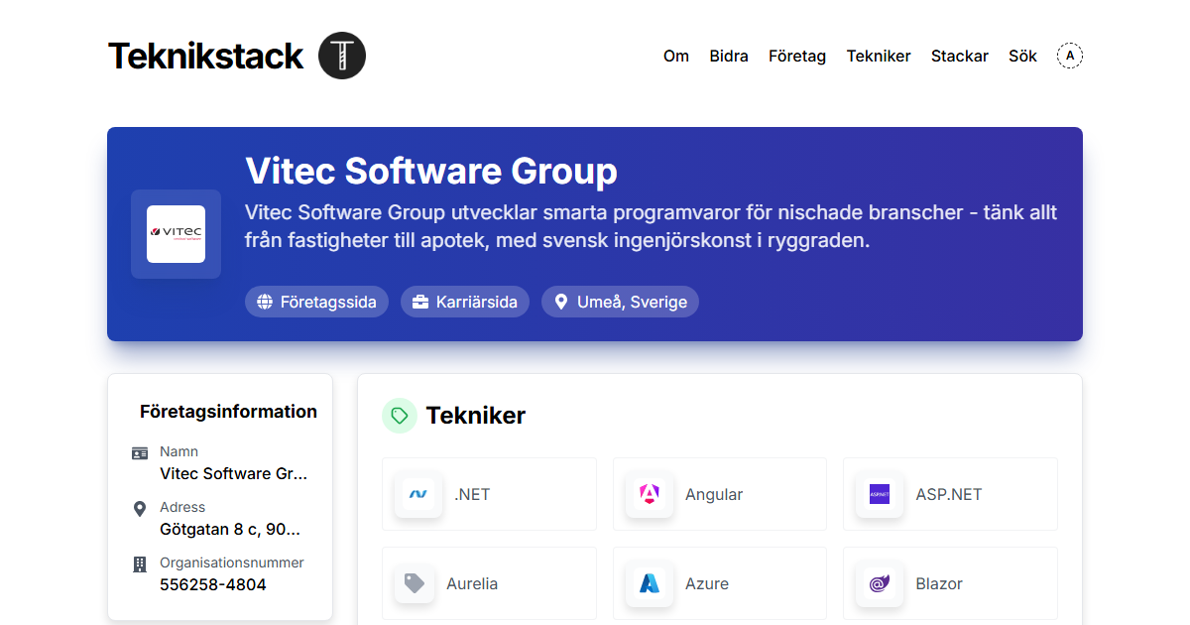This screenshot has width=1190, height=625.
Task: Open the Företagssida link button
Action: (x=316, y=302)
